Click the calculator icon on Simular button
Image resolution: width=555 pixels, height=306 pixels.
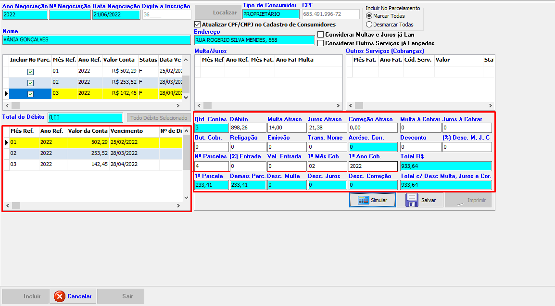coord(363,200)
